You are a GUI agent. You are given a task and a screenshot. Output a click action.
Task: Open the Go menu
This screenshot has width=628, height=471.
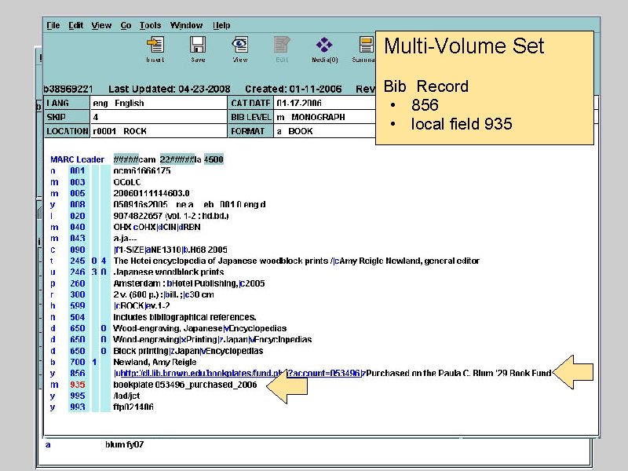click(x=126, y=25)
